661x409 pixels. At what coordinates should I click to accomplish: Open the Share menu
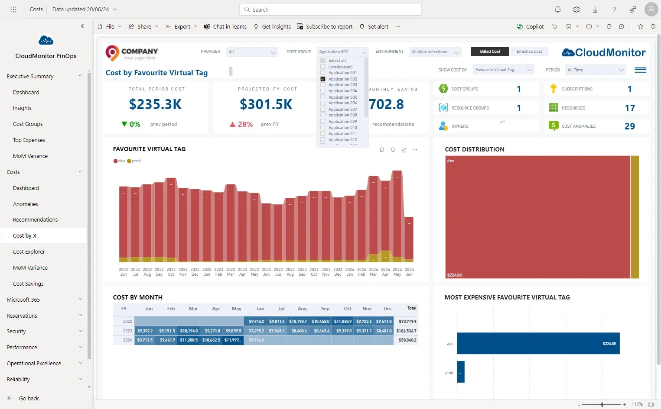pyautogui.click(x=144, y=26)
